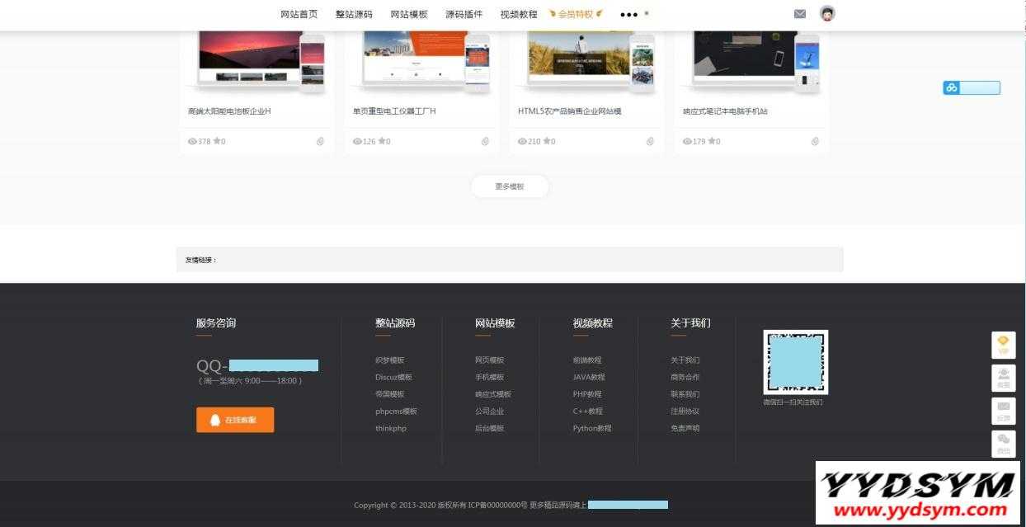1026x527 pixels.
Task: Open 会员特权 in the top navigation
Action: pos(576,15)
